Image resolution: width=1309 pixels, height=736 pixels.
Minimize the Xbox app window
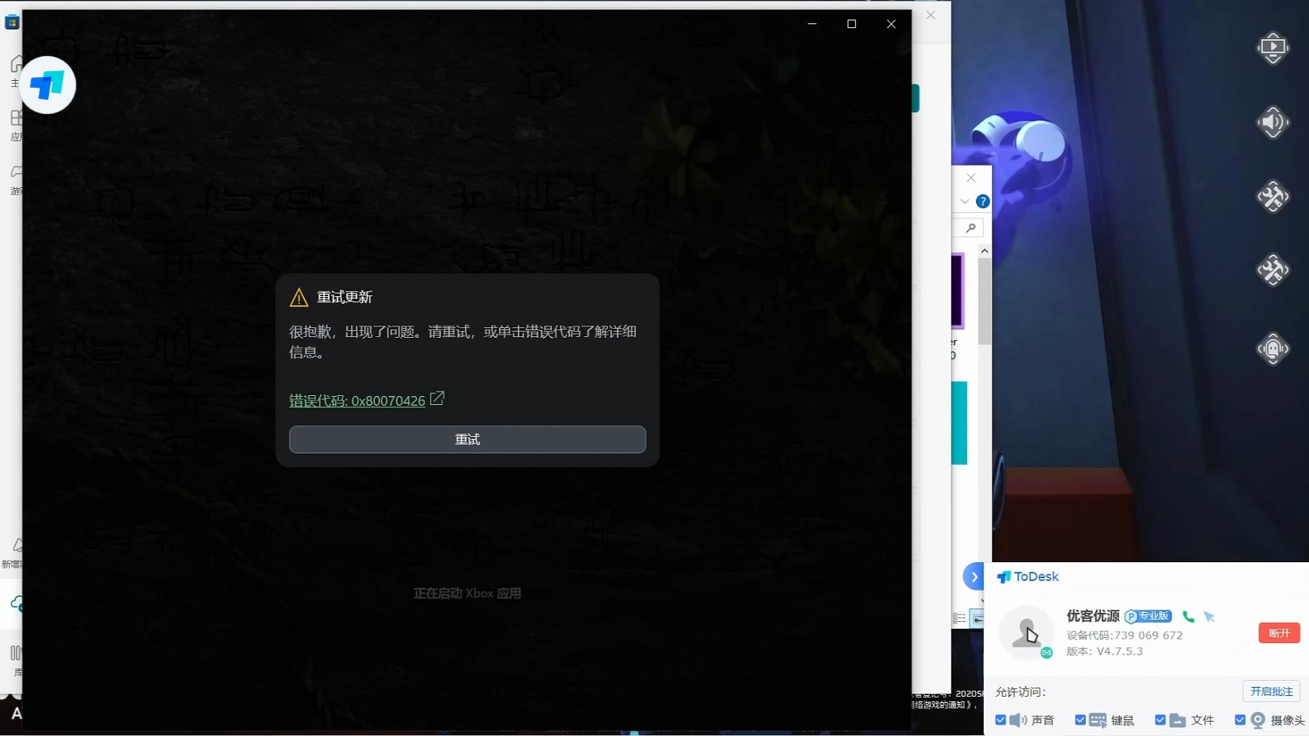click(812, 24)
